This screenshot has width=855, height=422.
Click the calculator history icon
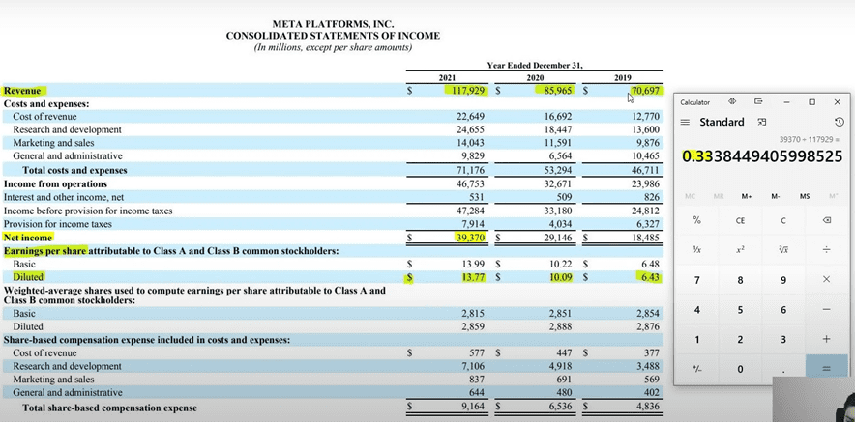pyautogui.click(x=839, y=122)
